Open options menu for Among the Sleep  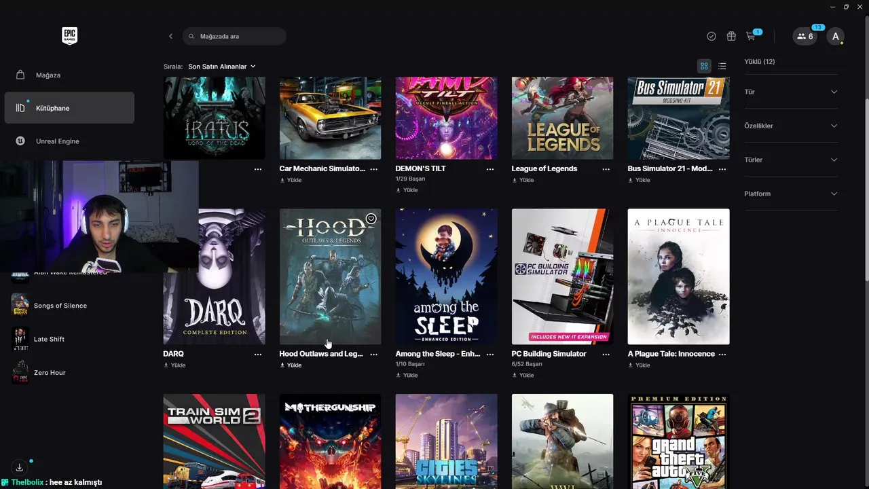click(x=490, y=355)
